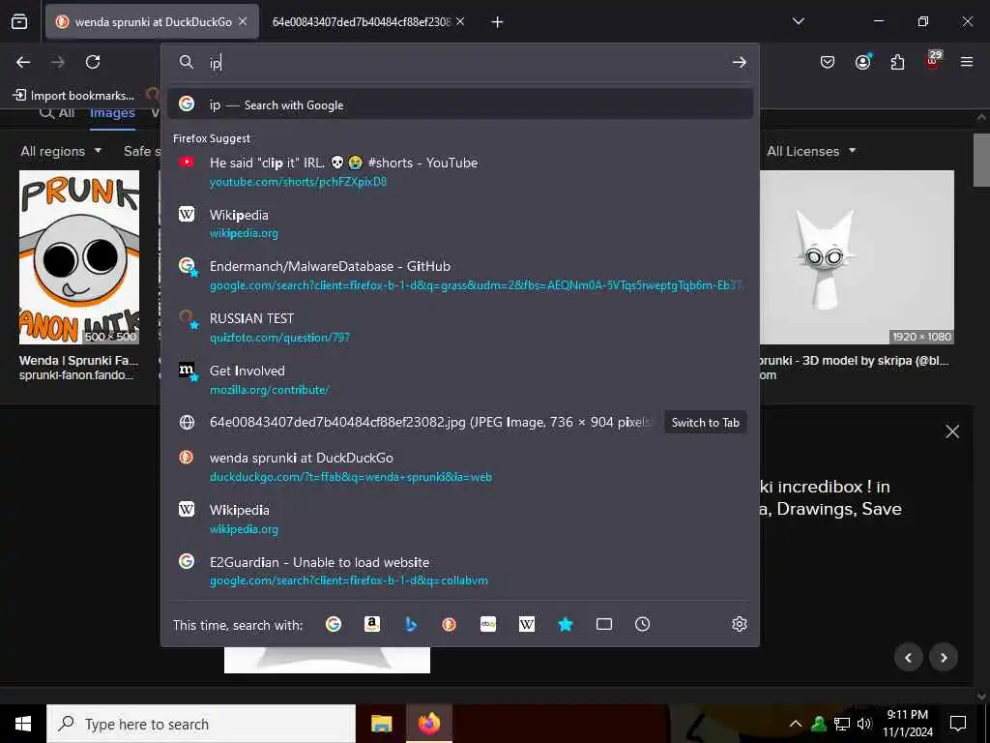Image resolution: width=990 pixels, height=743 pixels.
Task: Open the Extensions puzzle icon
Action: coord(897,62)
